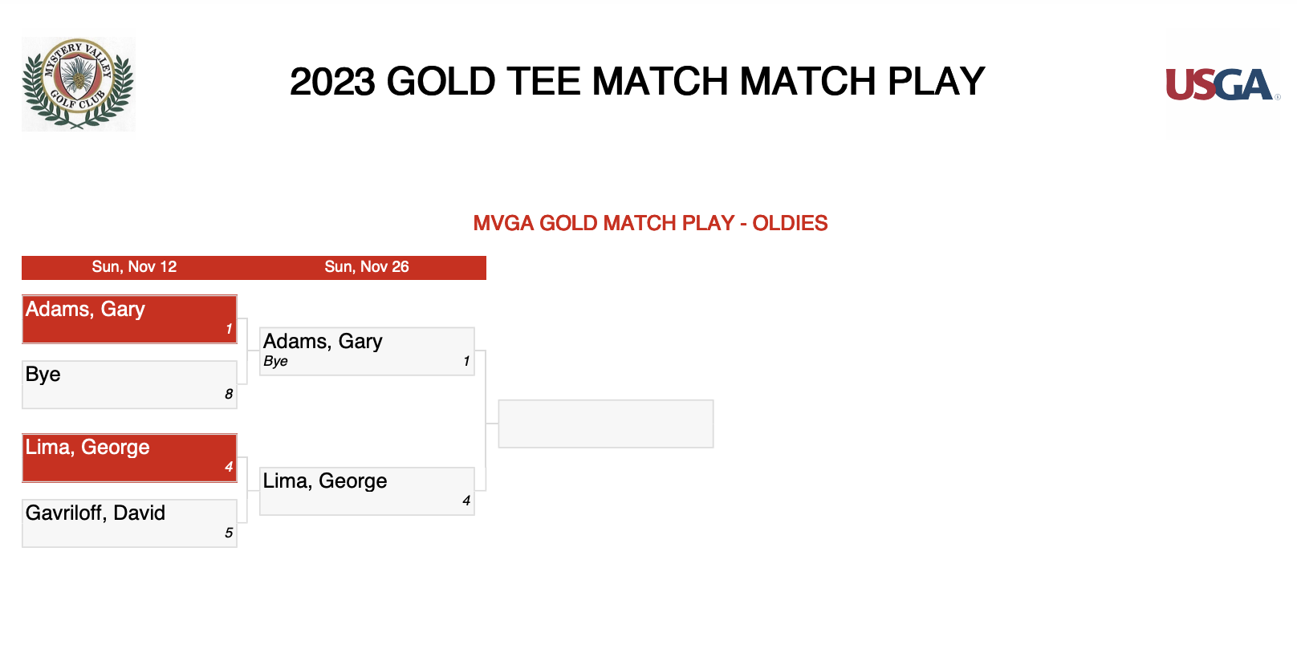This screenshot has height=669, width=1297.
Task: Select Adams, Gary in the first round
Action: 129,319
